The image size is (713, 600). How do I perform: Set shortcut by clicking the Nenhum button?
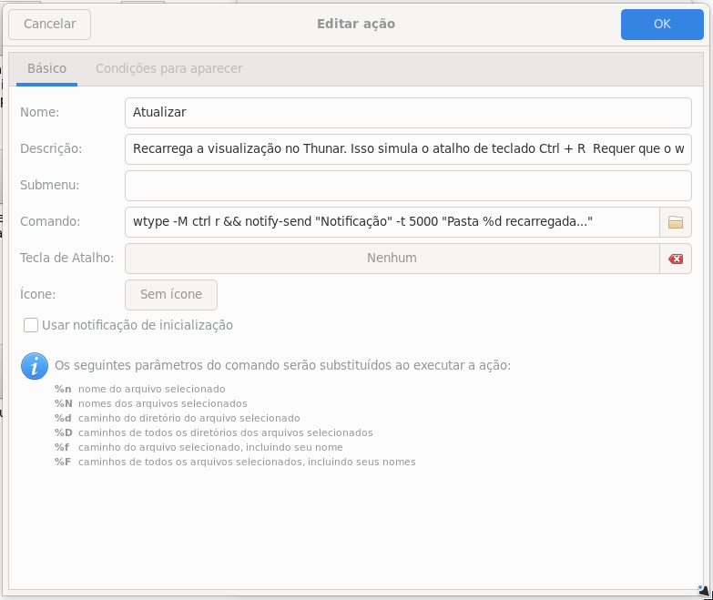pos(392,259)
